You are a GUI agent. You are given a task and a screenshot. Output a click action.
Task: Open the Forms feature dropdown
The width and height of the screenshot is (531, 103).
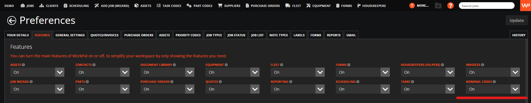point(363,72)
